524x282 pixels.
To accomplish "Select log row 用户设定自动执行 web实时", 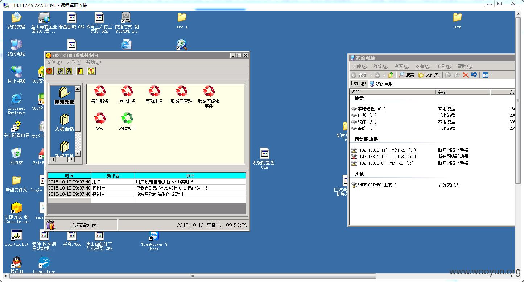I will pos(147,182).
